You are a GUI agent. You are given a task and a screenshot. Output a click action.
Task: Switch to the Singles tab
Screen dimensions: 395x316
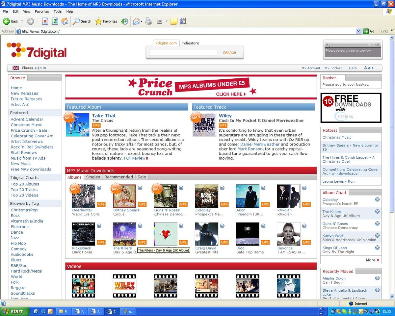point(92,177)
